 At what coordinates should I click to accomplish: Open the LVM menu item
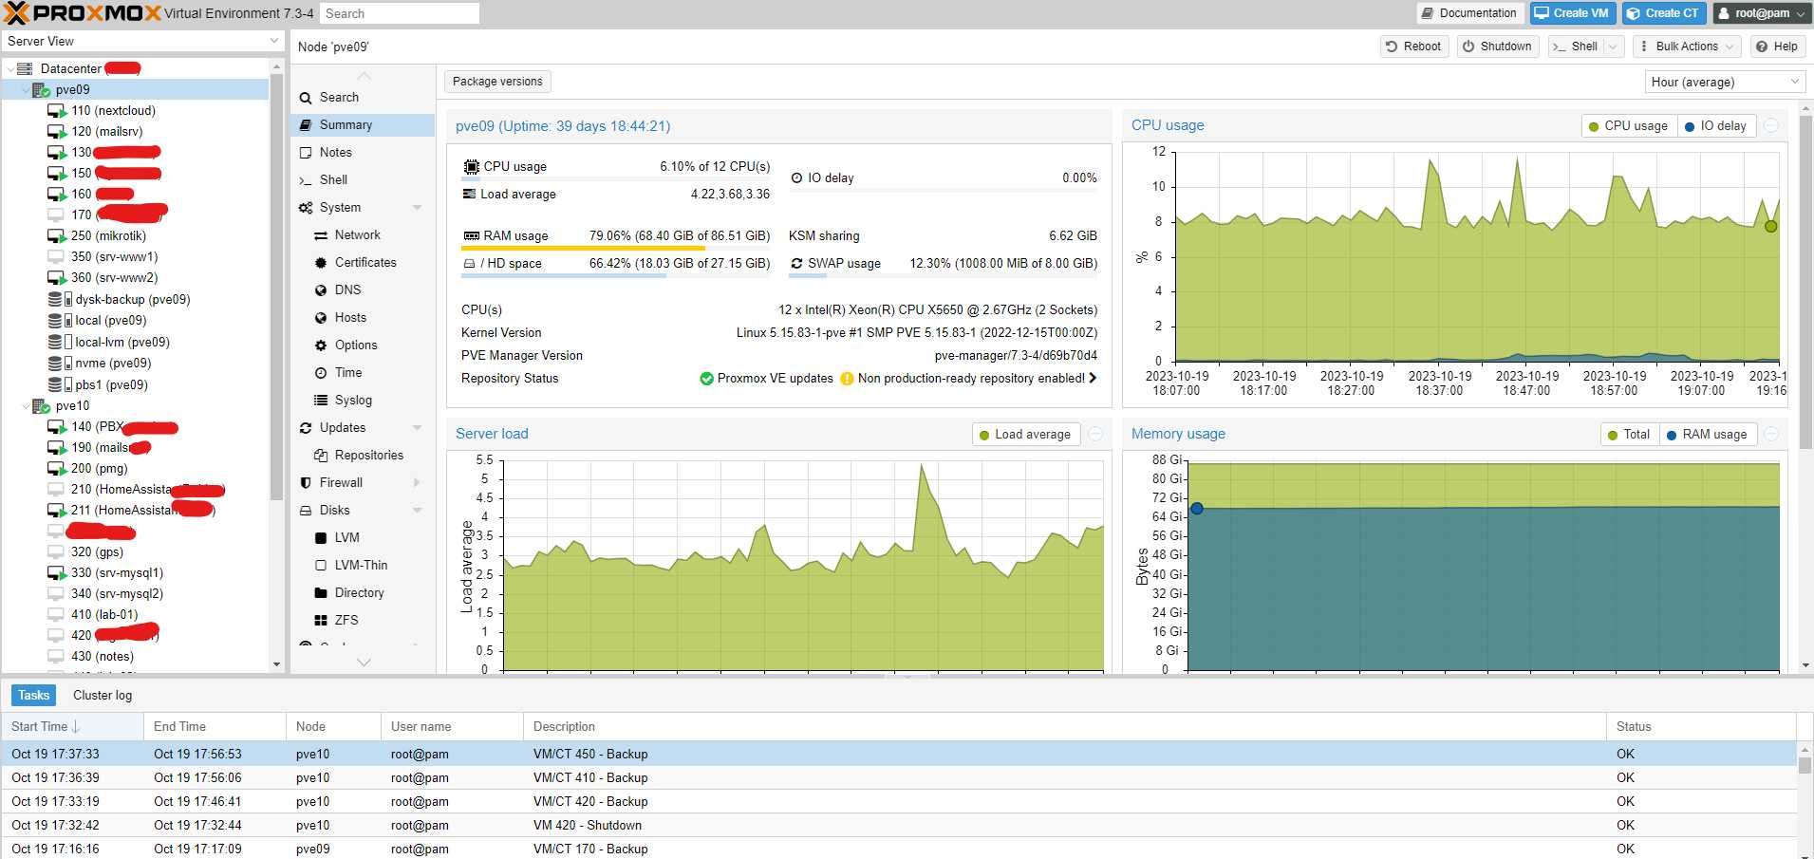[x=363, y=538]
